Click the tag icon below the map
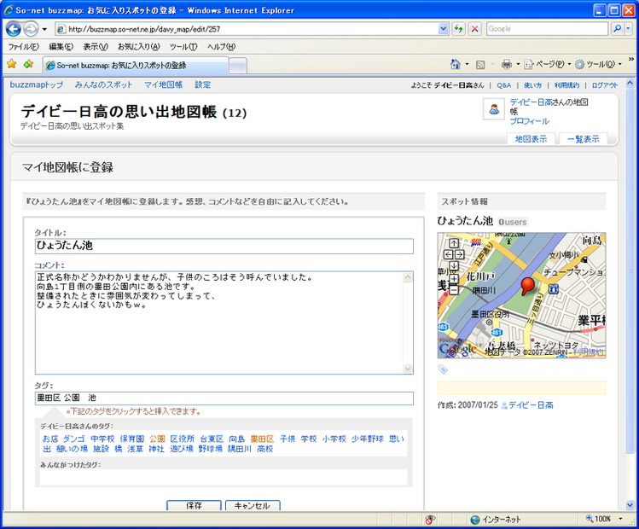This screenshot has height=529, width=639. (x=443, y=369)
